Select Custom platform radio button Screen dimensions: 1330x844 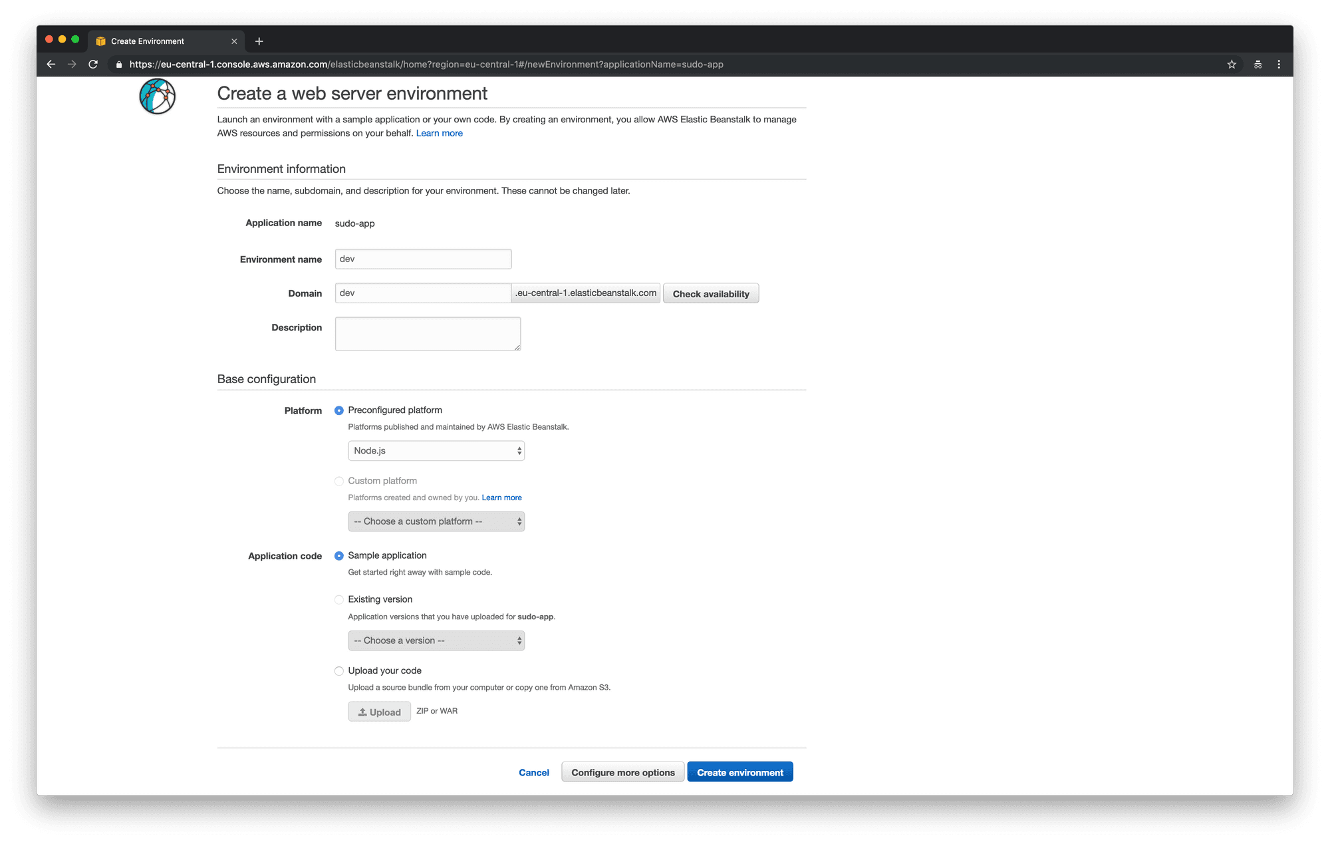[x=339, y=481]
